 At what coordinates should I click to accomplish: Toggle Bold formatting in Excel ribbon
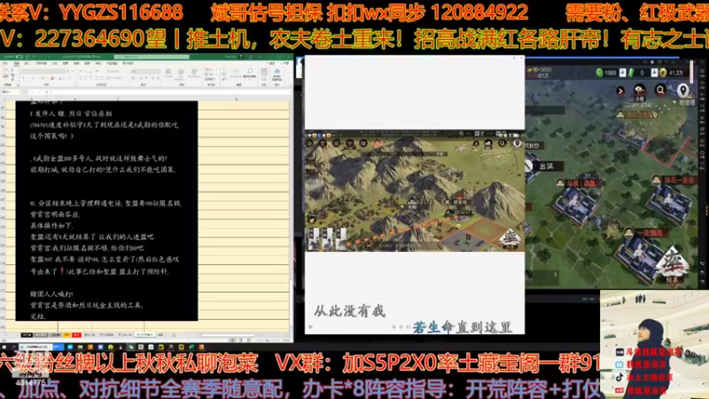click(x=23, y=78)
